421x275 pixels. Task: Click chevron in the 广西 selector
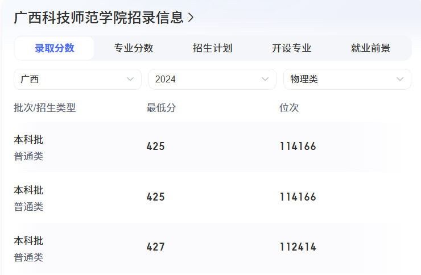130,80
